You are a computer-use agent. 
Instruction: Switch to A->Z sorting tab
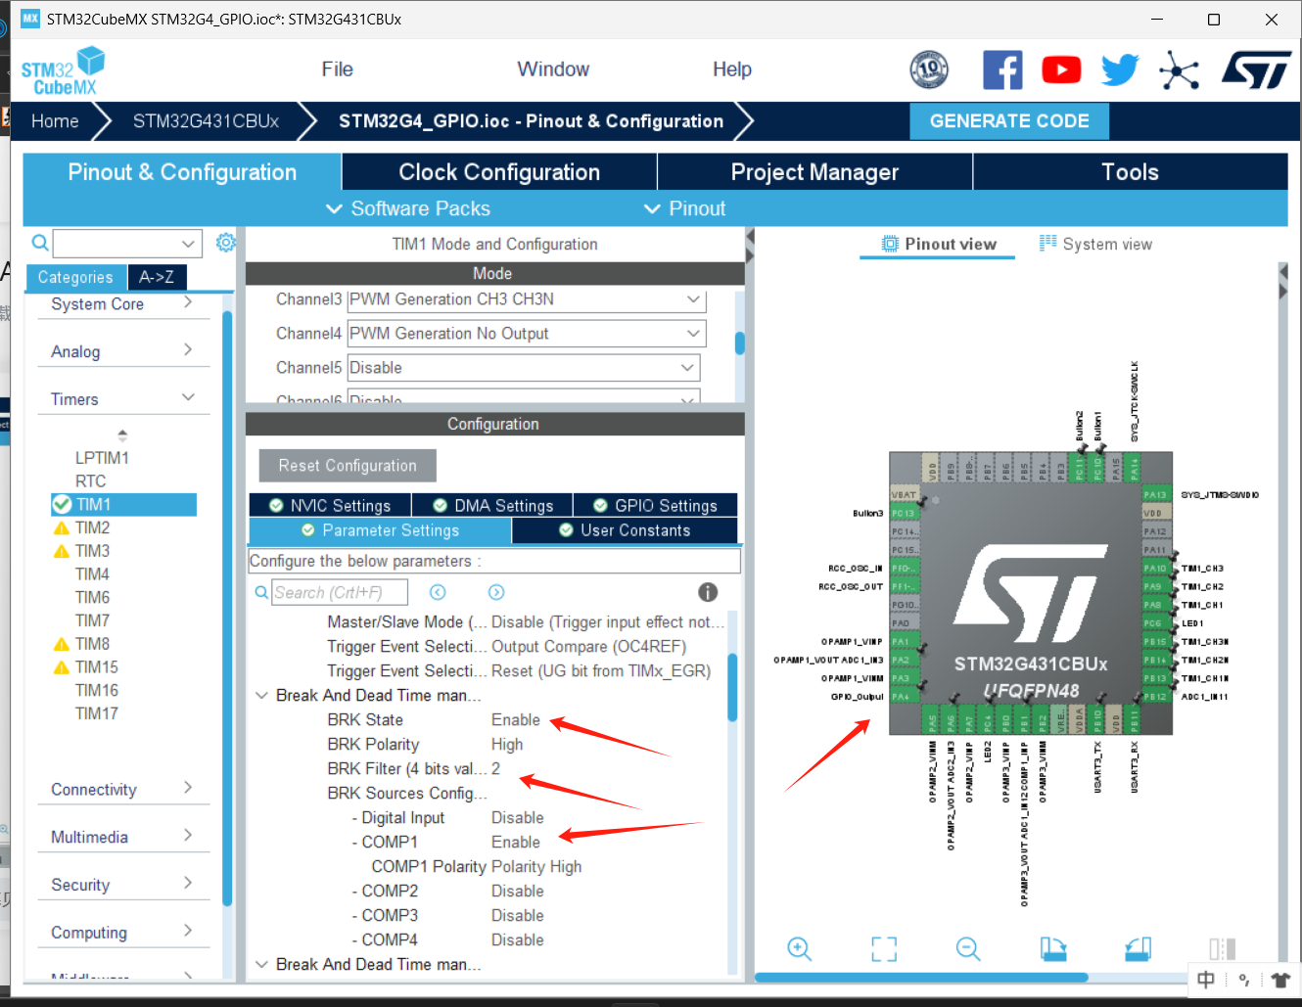(157, 277)
